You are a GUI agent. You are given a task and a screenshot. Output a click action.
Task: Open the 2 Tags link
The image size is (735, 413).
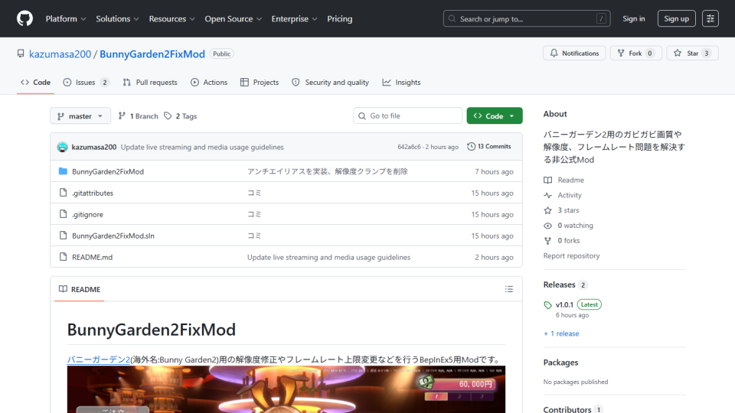click(181, 116)
